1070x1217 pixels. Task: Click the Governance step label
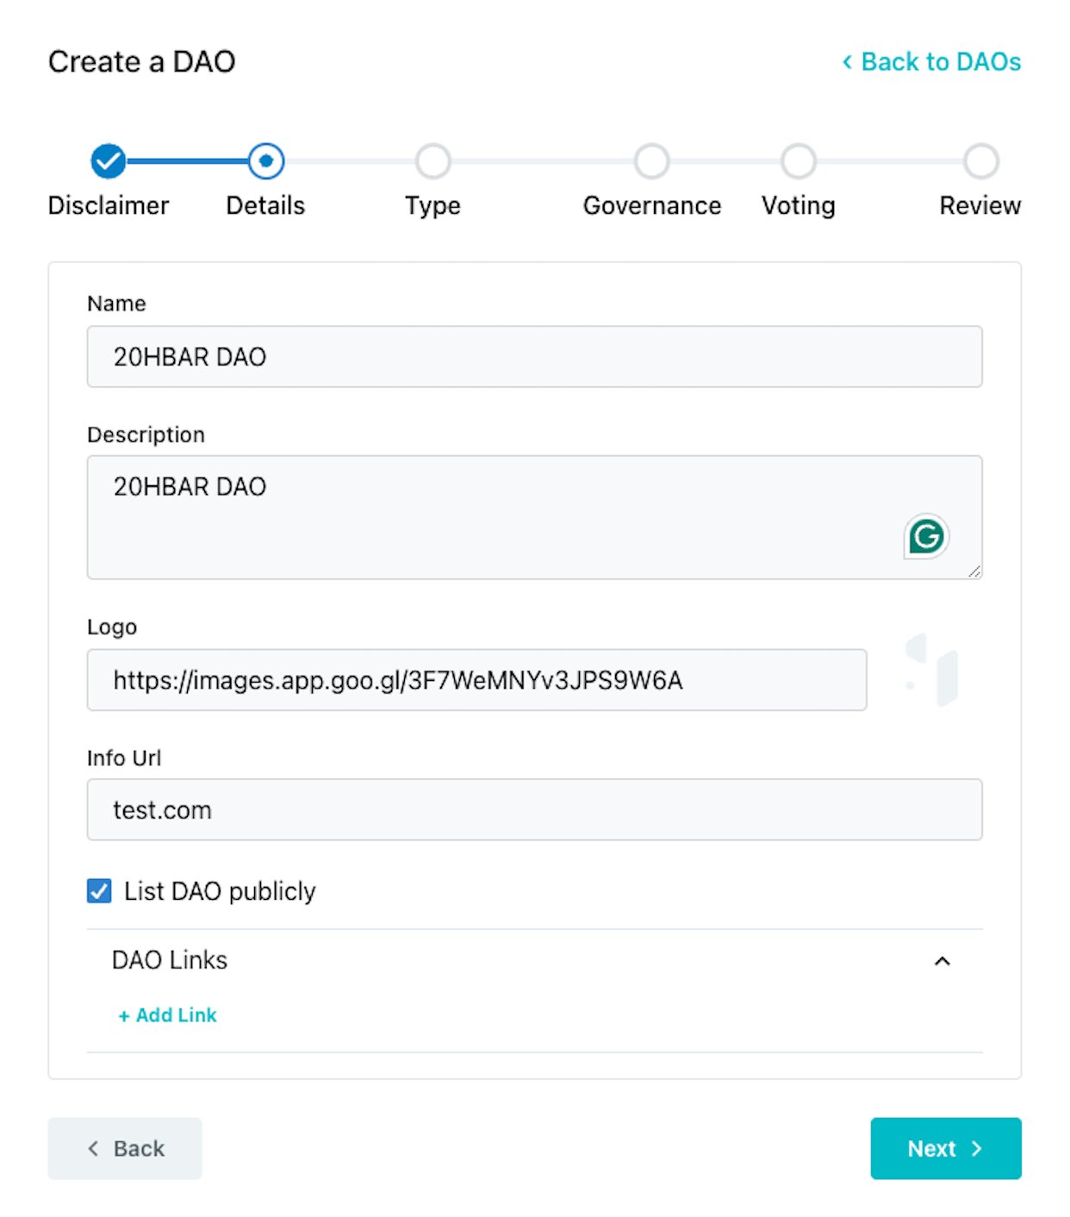(x=652, y=206)
